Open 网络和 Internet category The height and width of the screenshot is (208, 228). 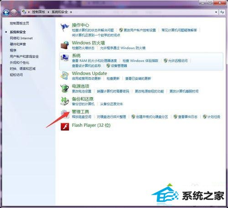(x=21, y=38)
